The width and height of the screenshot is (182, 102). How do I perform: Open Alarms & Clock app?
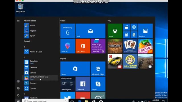point(40,52)
